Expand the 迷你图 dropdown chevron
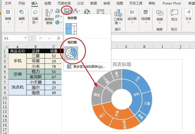 (x=132, y=23)
